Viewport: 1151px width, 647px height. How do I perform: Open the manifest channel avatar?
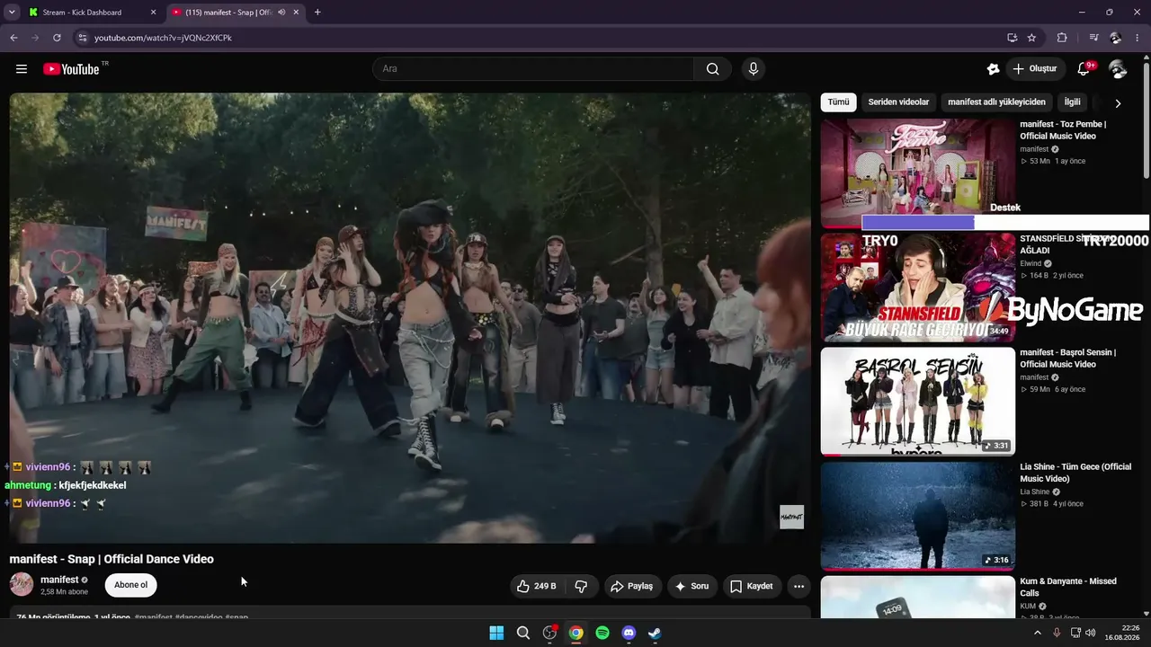tap(22, 585)
